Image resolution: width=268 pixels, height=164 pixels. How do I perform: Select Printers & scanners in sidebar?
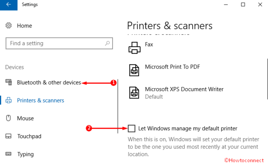tap(41, 100)
